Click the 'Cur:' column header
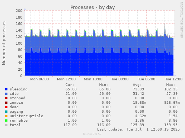 point(70,85)
